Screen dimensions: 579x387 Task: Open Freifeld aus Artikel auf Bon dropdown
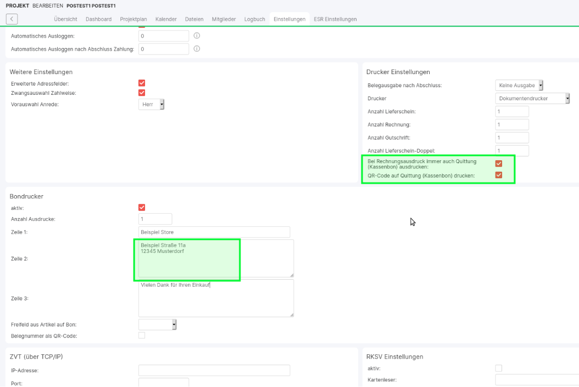tap(158, 324)
